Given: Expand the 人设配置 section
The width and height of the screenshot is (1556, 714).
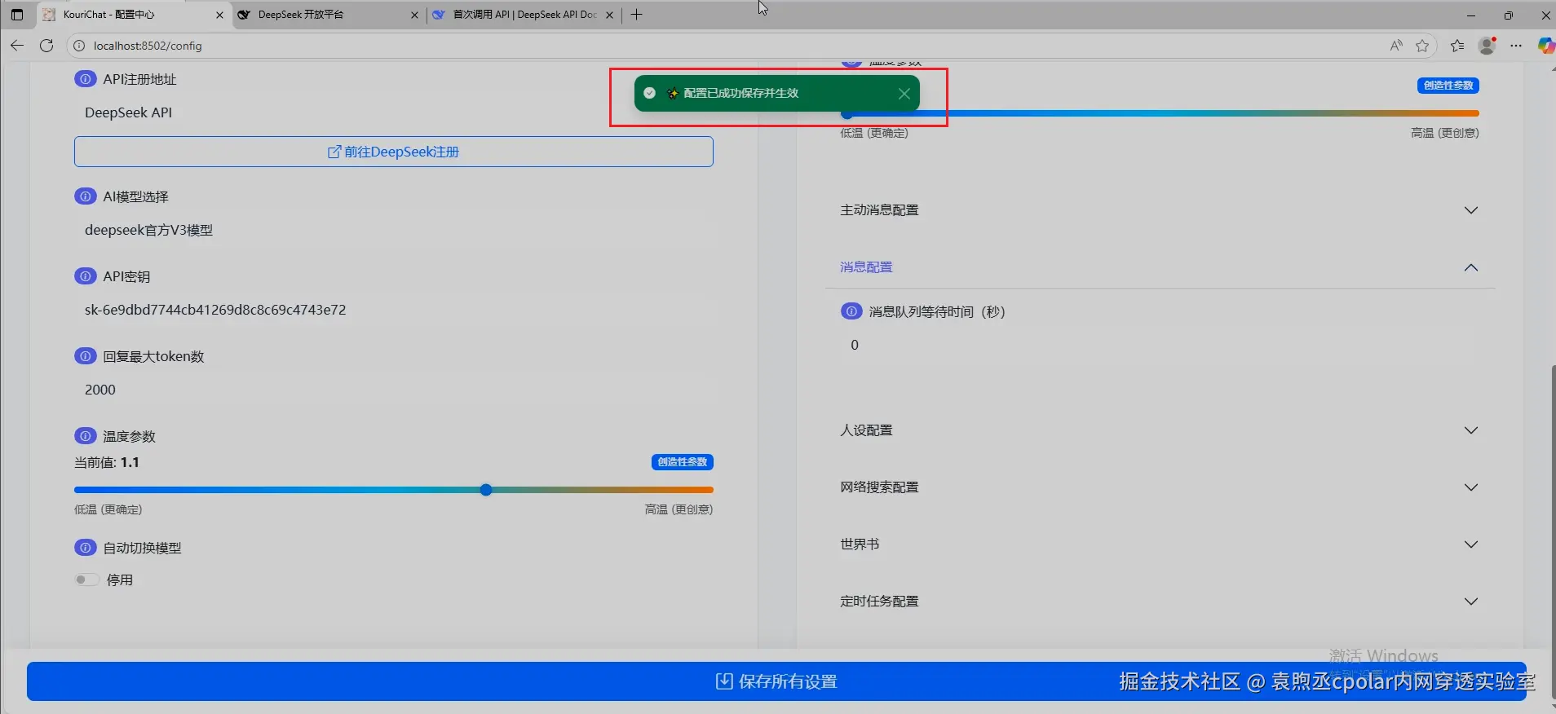Looking at the screenshot, I should [1160, 430].
